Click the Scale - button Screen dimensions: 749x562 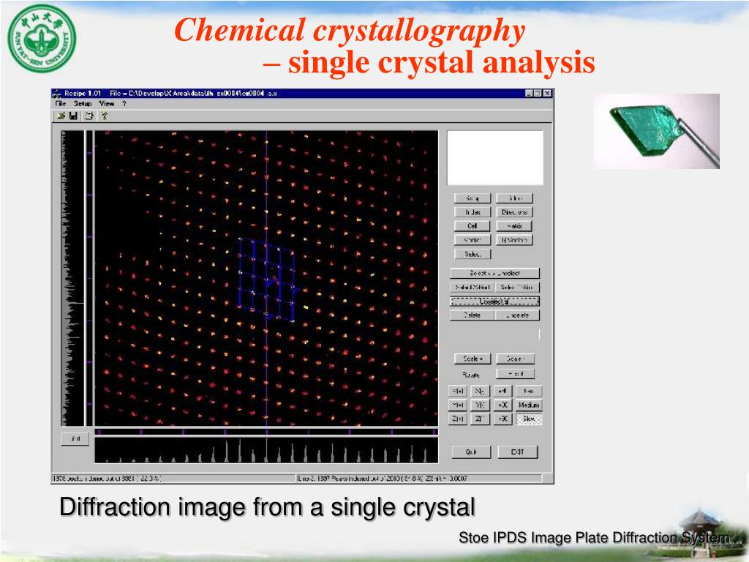click(x=515, y=359)
